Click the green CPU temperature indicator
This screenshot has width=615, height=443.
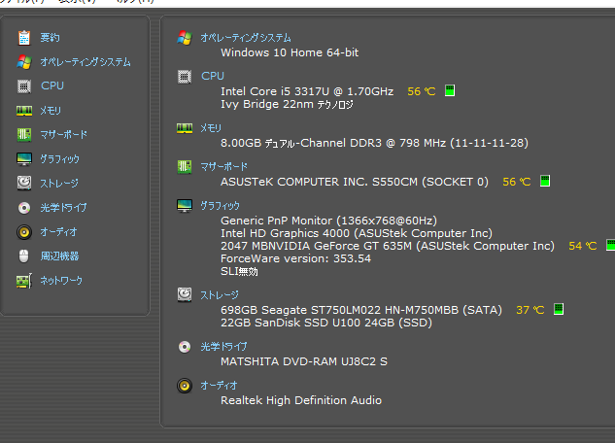pos(450,90)
